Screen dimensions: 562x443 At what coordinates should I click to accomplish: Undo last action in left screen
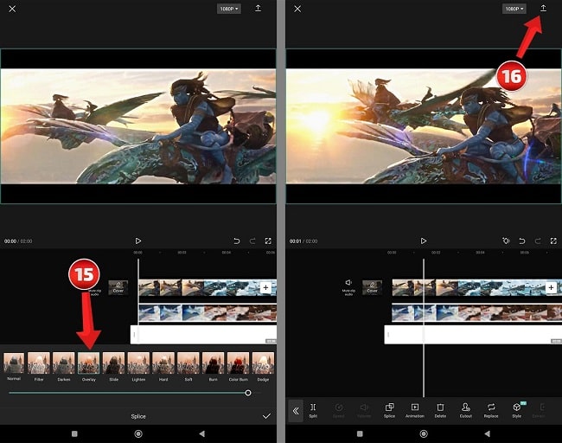(237, 241)
